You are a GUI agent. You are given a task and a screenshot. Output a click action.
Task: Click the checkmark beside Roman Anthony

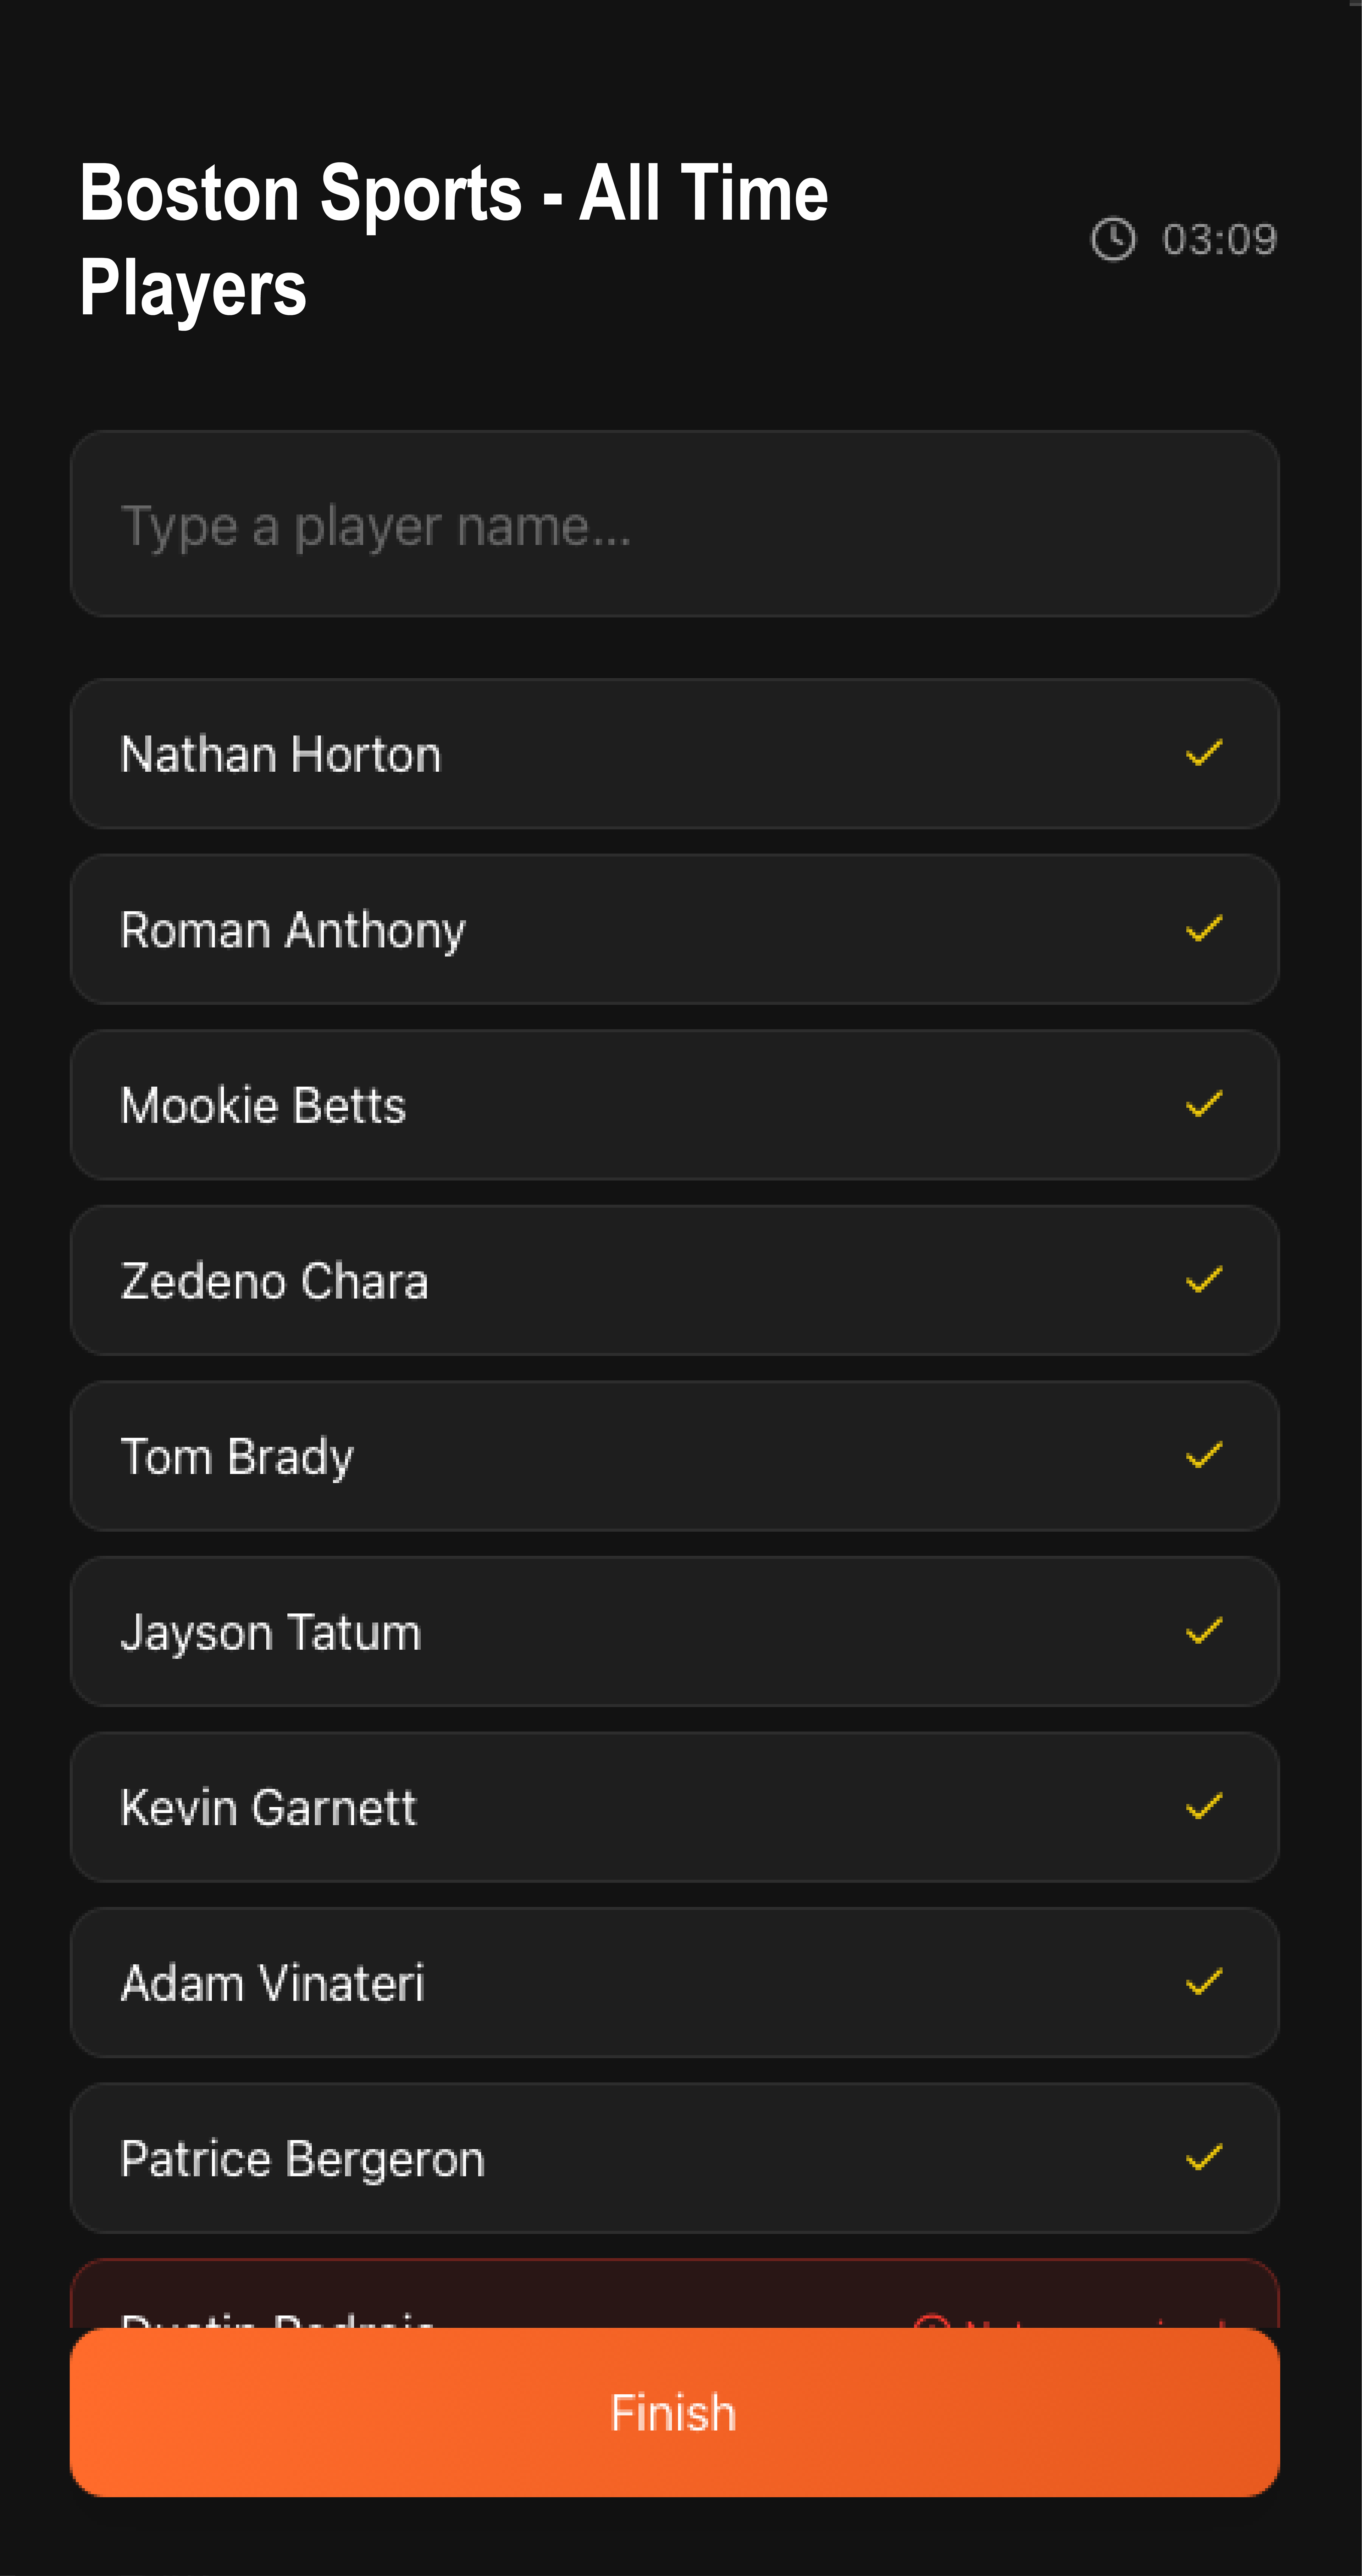point(1204,929)
